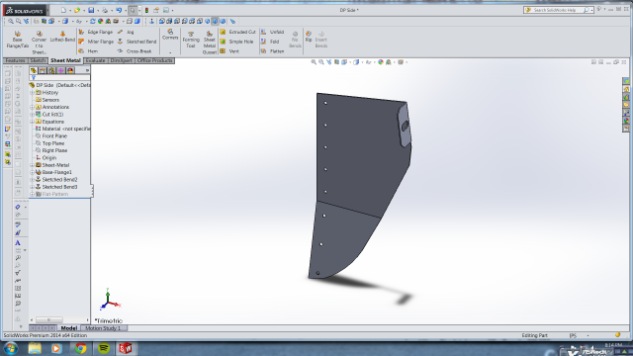Select the Convert to Sheet Metal tool
Screen dimensions: 633x356
pyautogui.click(x=39, y=42)
